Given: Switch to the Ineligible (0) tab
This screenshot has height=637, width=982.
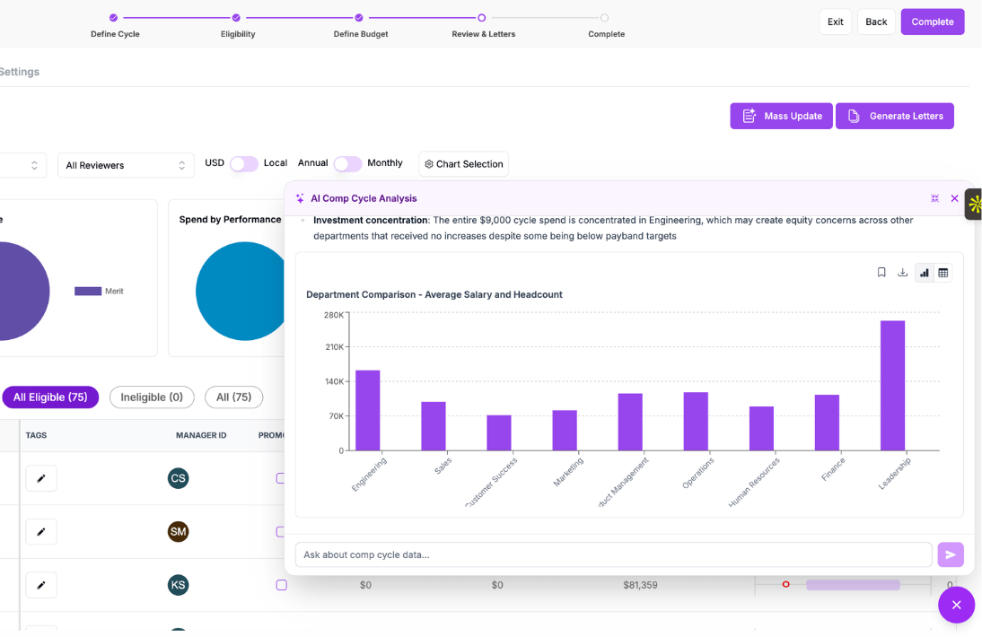Looking at the screenshot, I should [152, 397].
